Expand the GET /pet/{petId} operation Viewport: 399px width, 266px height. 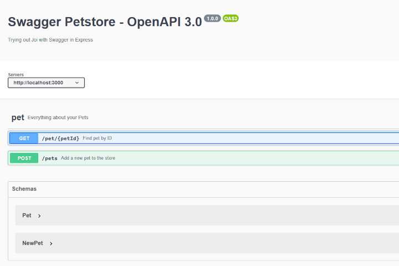tap(203, 138)
